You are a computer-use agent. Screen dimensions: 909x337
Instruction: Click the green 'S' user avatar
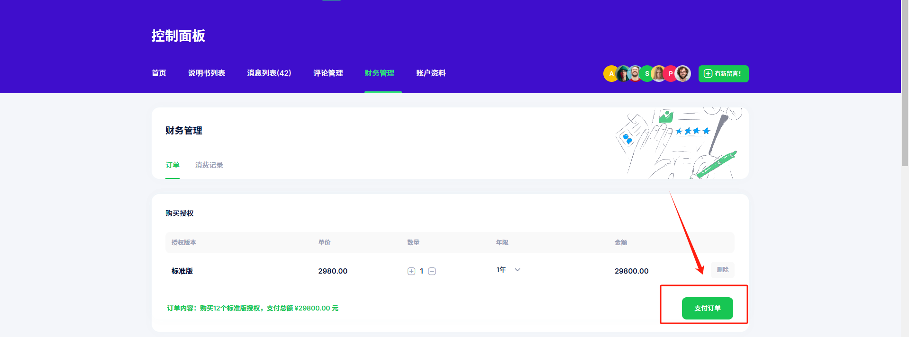[x=647, y=74]
